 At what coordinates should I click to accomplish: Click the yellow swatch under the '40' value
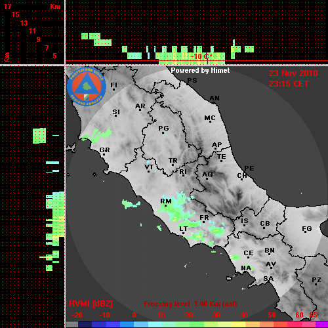click(x=238, y=325)
